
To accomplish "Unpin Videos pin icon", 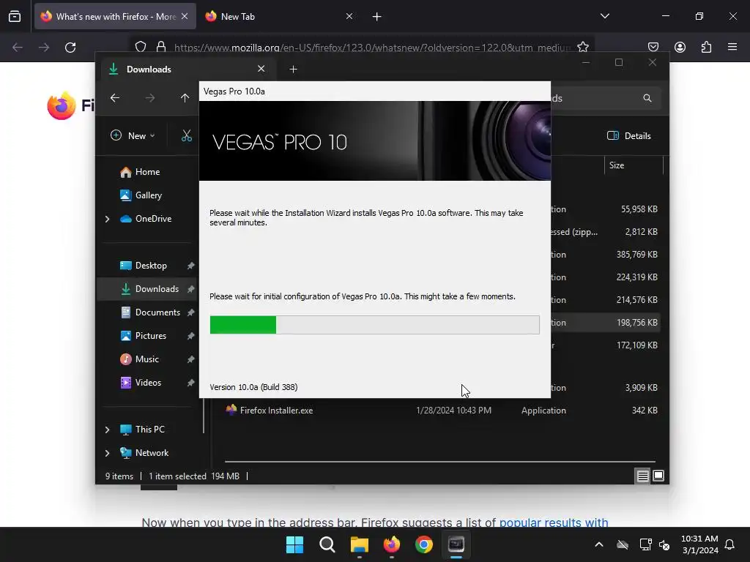I will pyautogui.click(x=190, y=383).
